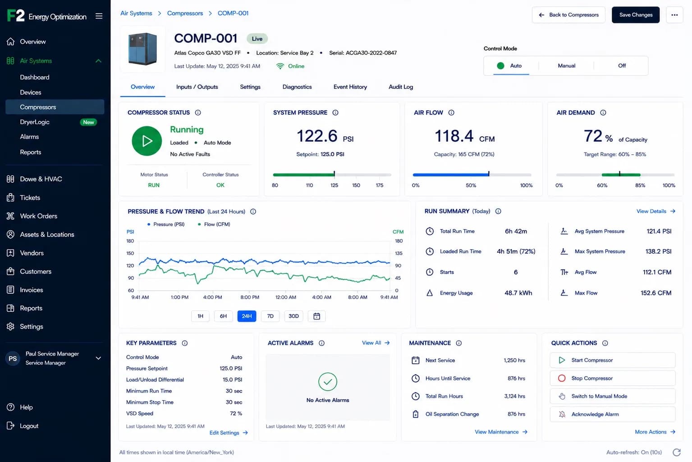Click the Logout icon
The image size is (692, 462).
[x=11, y=426]
